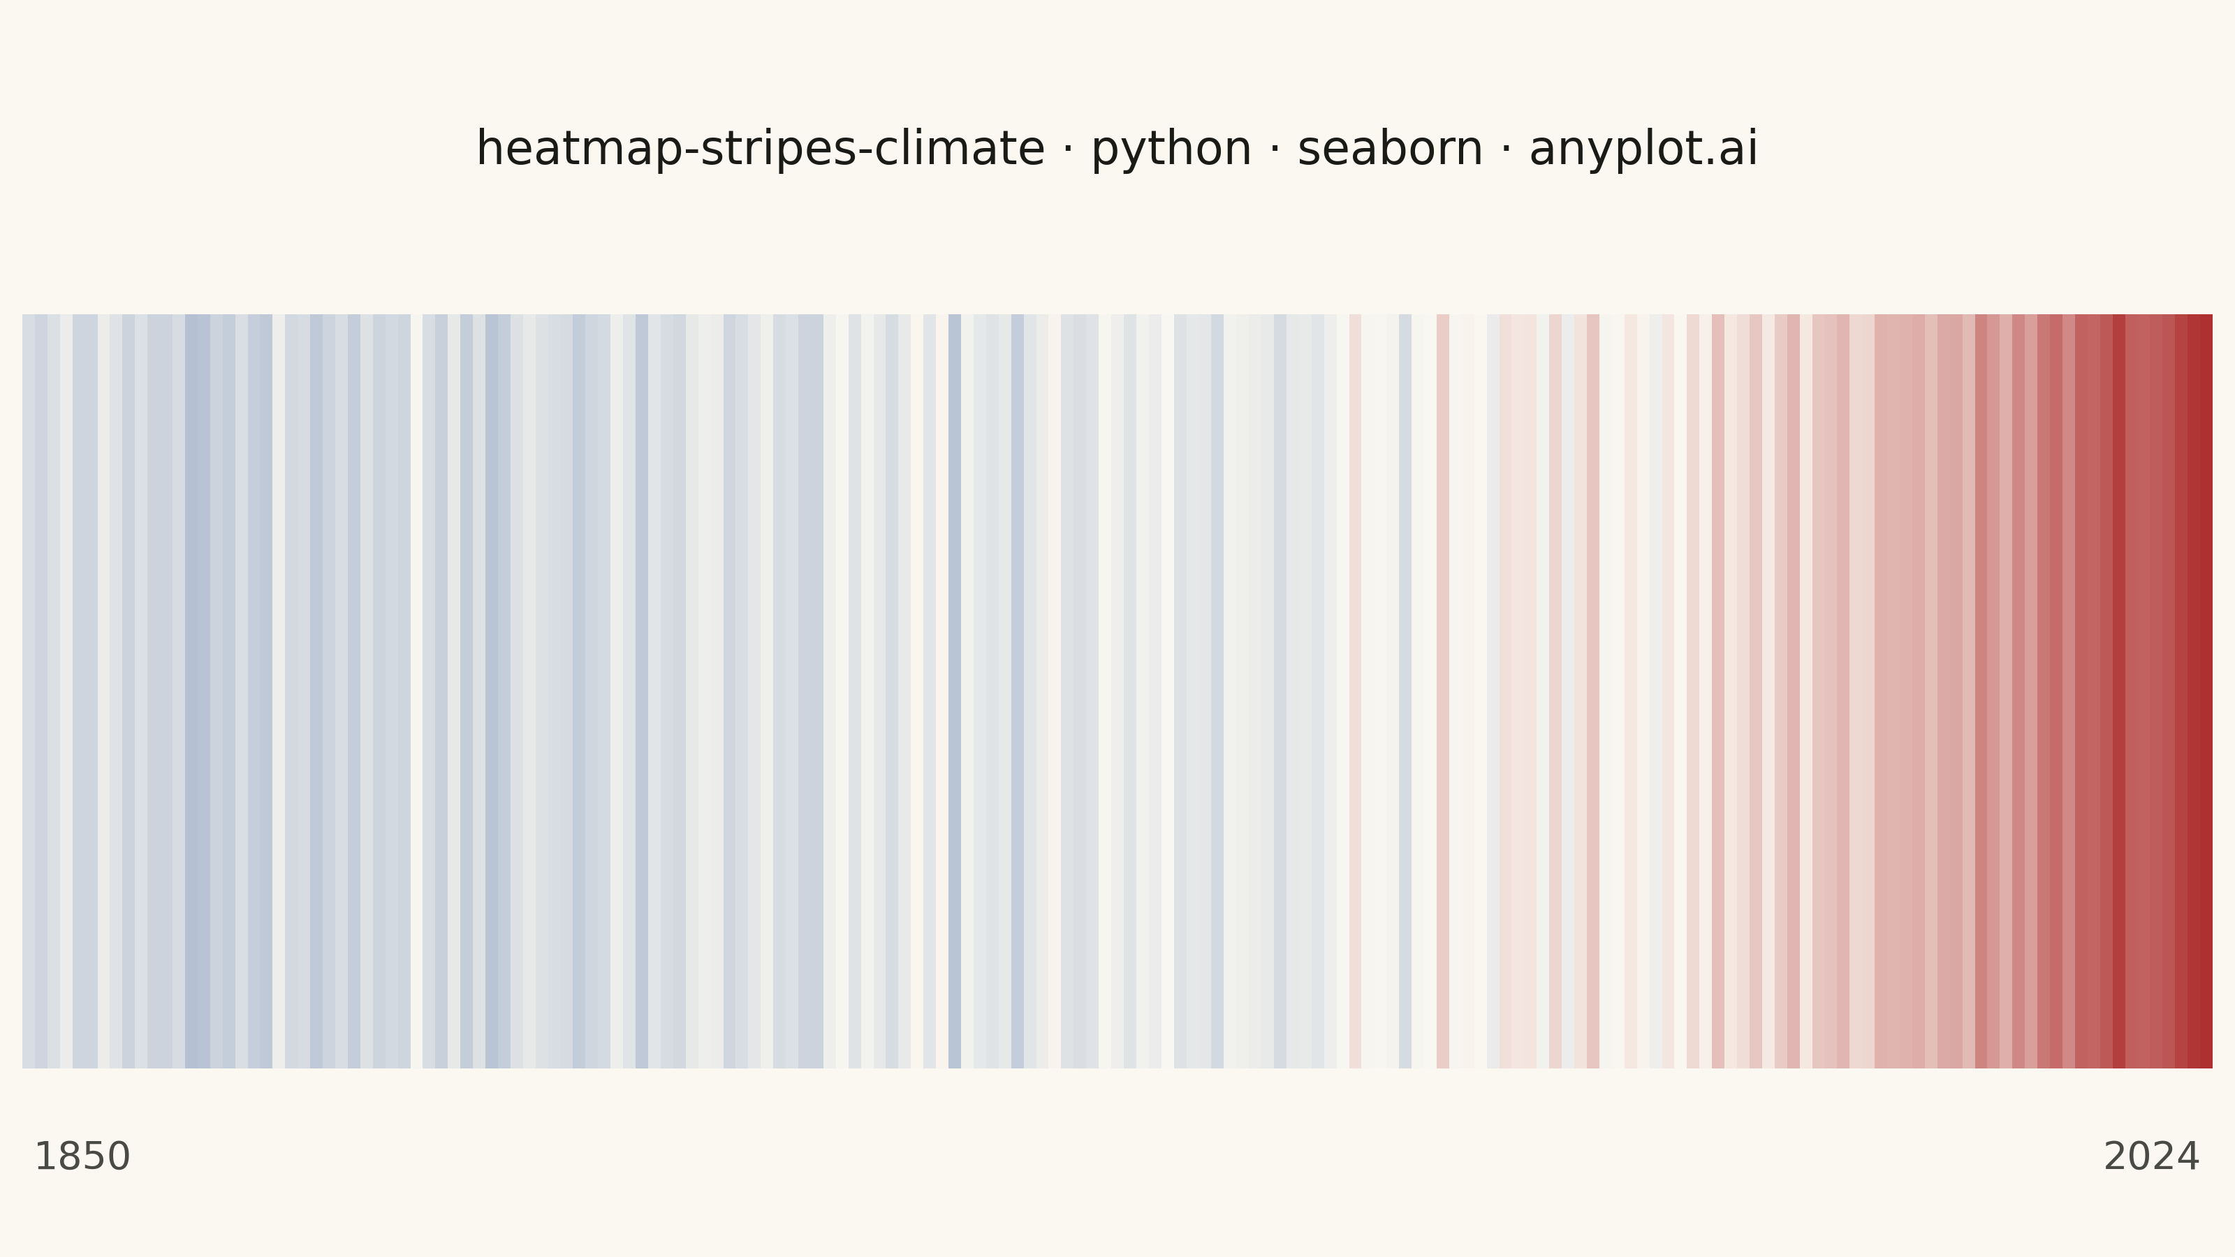
Task: Select the widest darker blue band near 1850
Action: [198, 691]
